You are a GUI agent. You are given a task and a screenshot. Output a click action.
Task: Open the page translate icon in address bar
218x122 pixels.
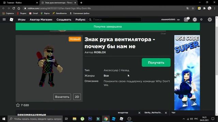click(188, 8)
